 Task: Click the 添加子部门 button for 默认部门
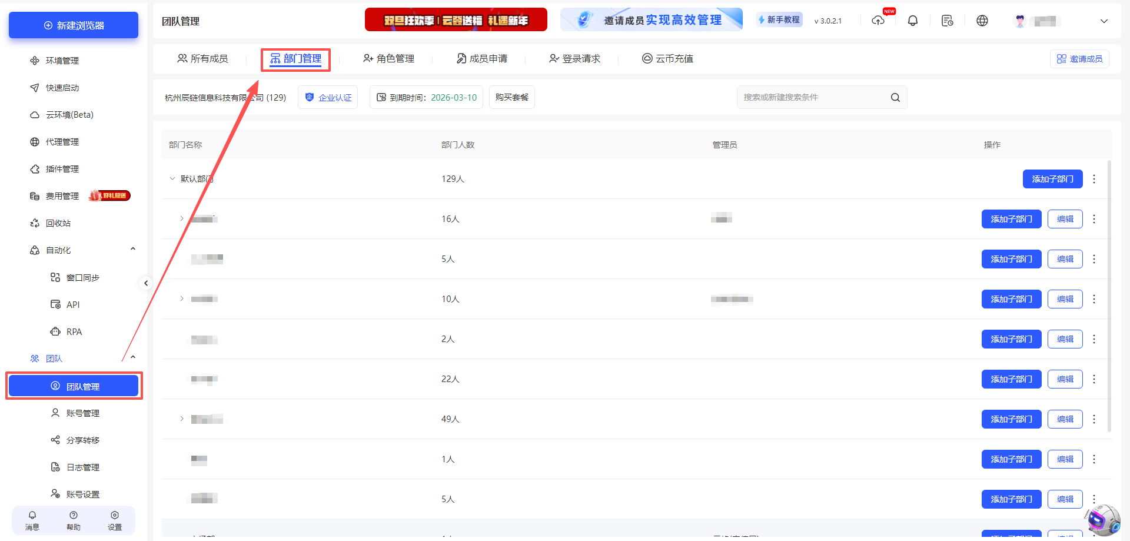coord(1052,179)
